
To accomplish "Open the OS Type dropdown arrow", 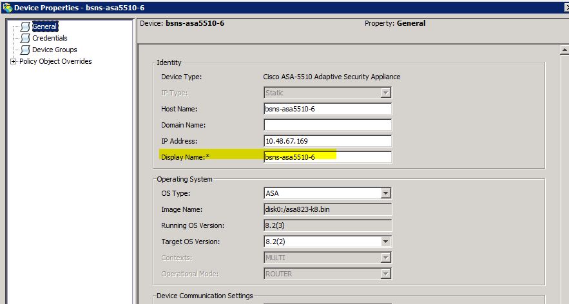I will tap(386, 193).
